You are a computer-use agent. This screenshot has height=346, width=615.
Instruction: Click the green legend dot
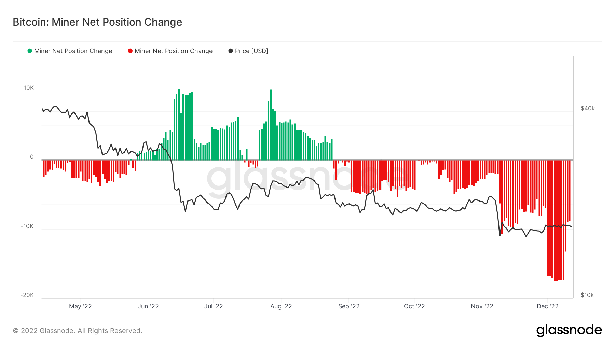click(x=30, y=51)
